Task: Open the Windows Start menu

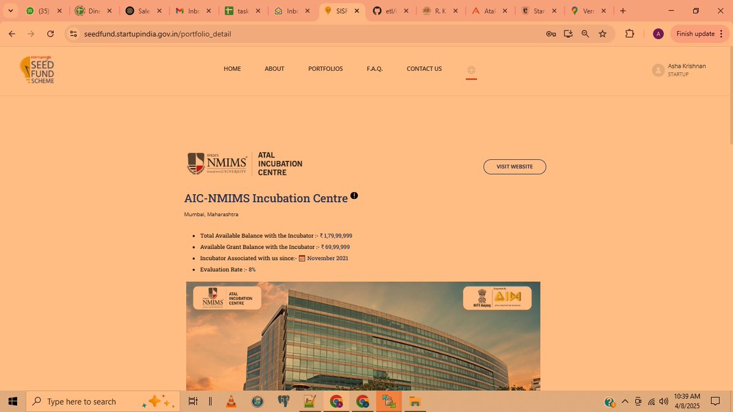Action: tap(13, 402)
